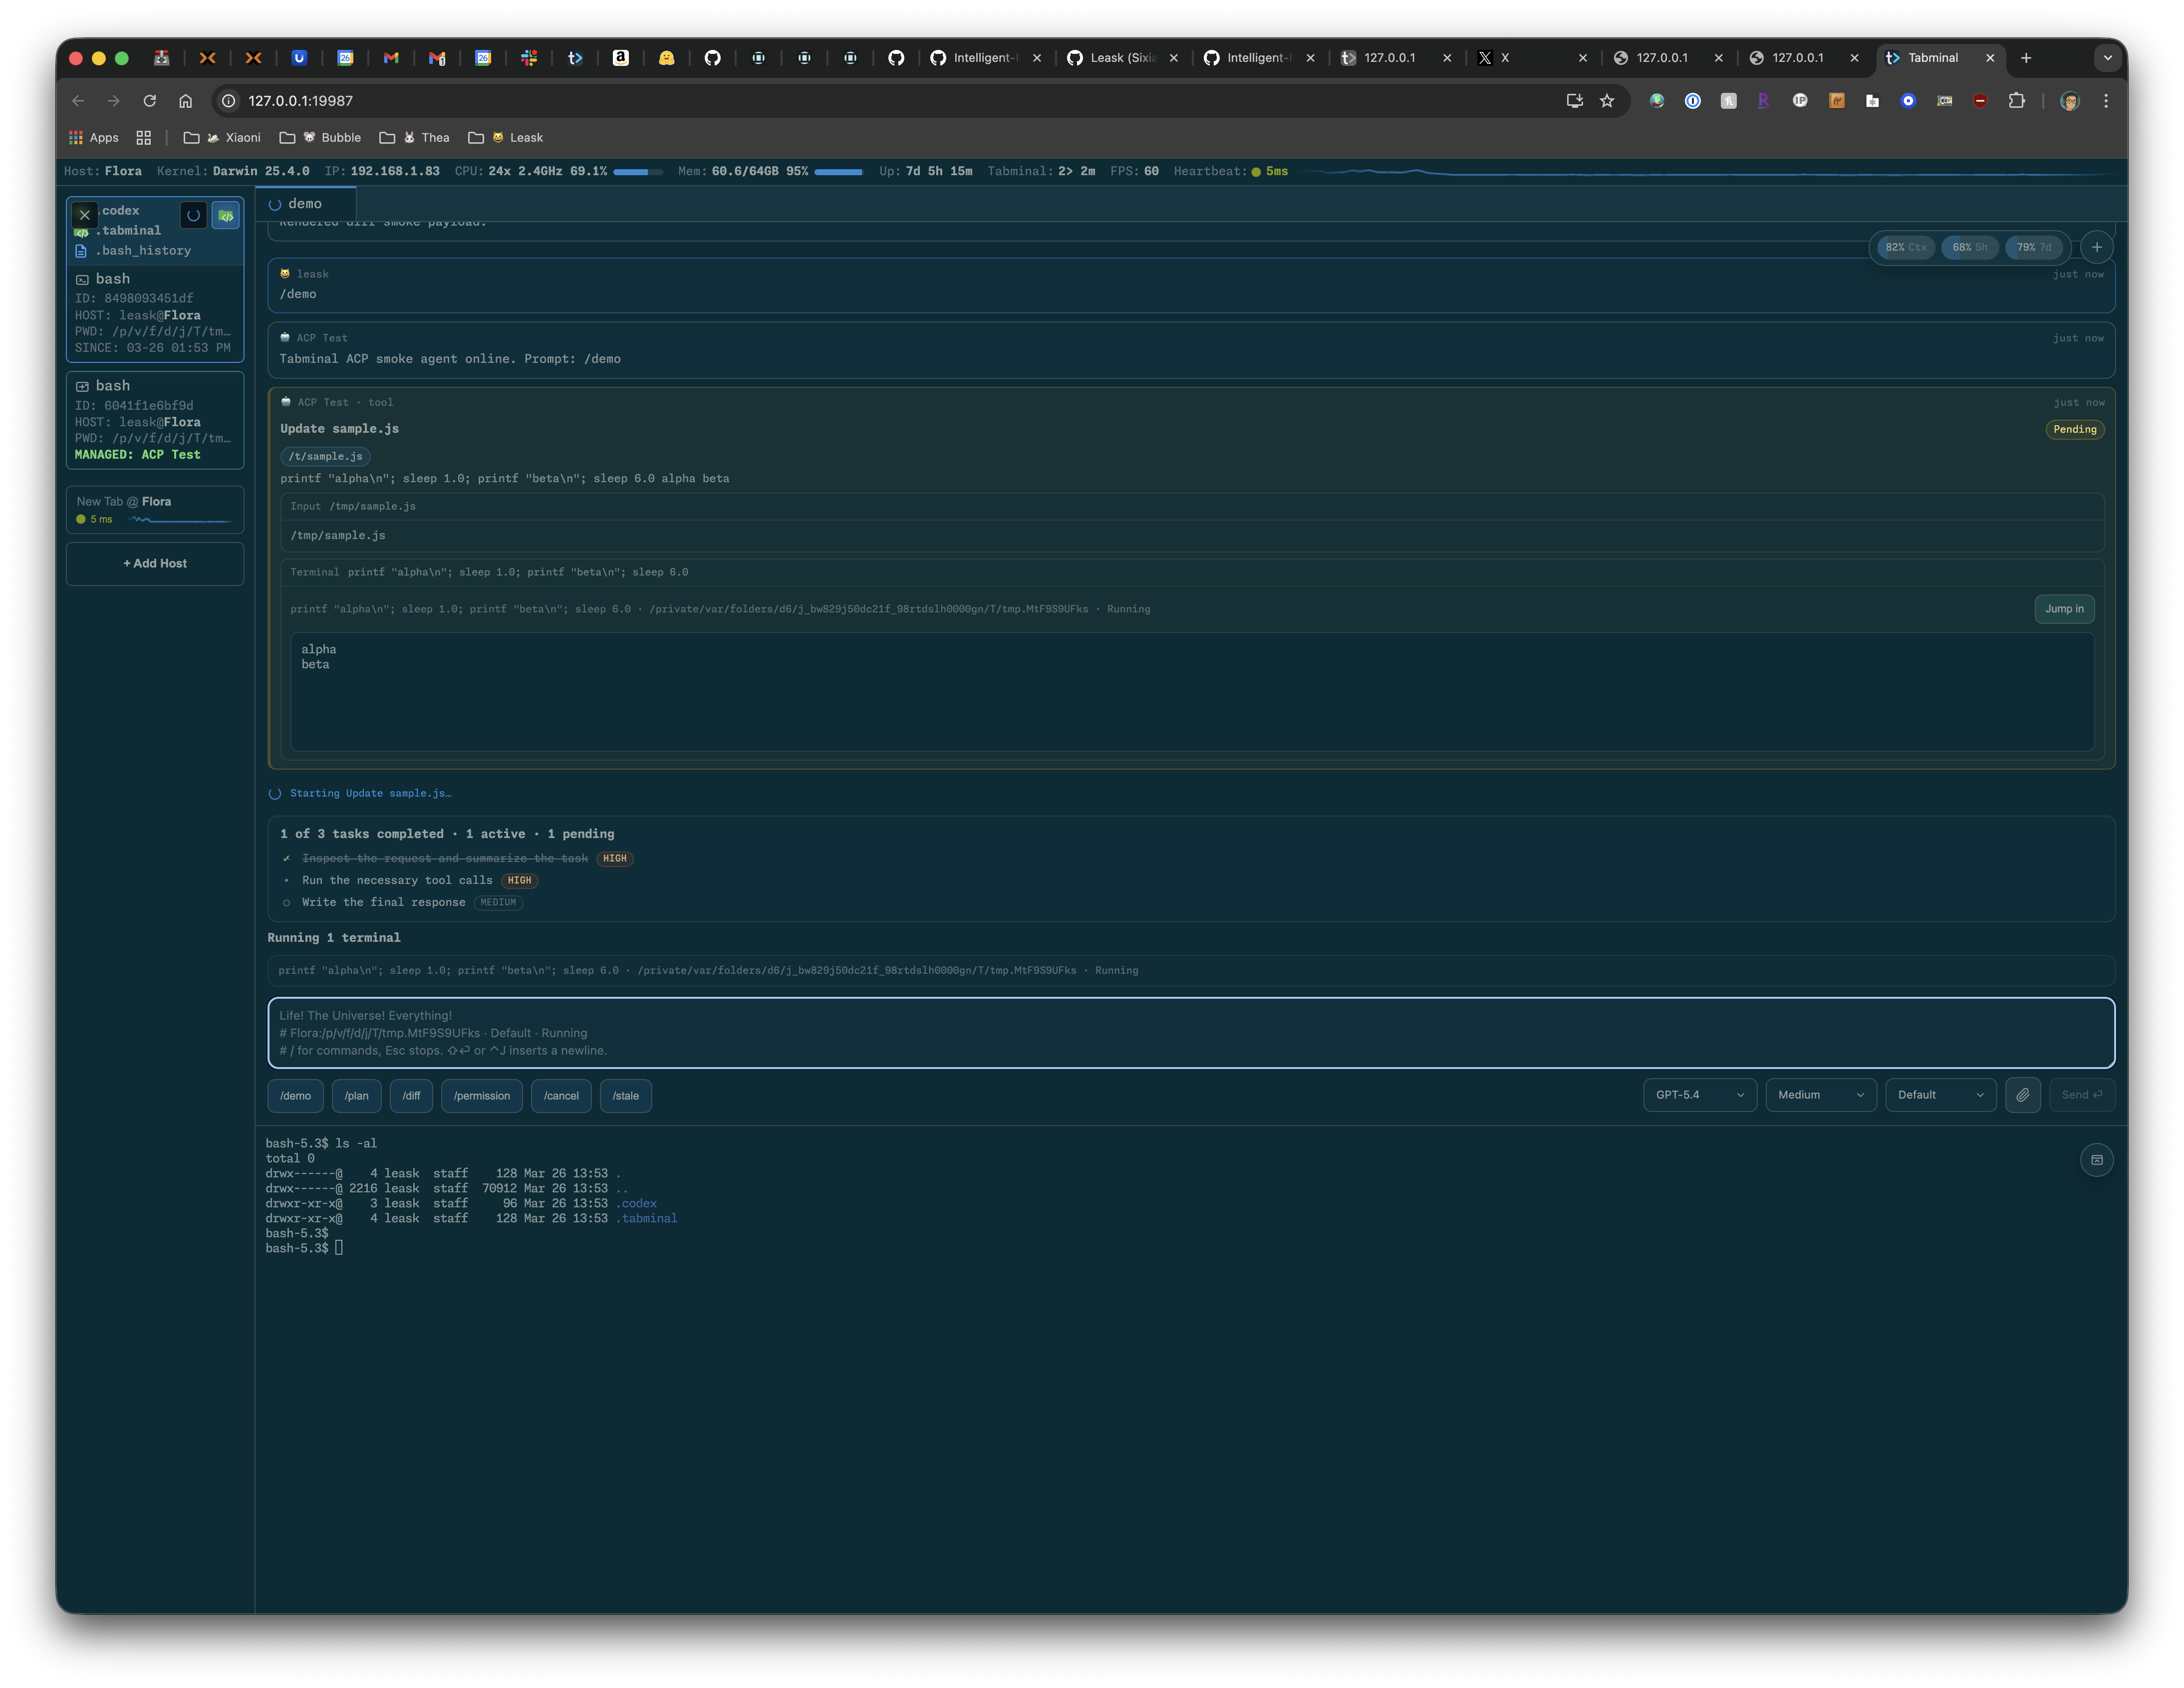Click the /permission command button

481,1096
